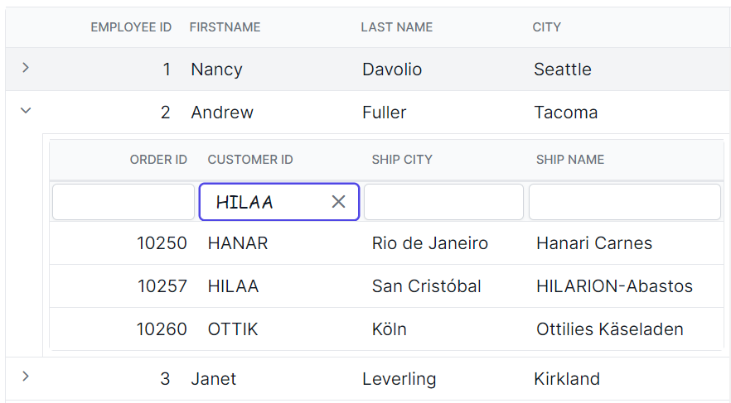
Task: Expand the Janet Leverling row
Action: 26,377
